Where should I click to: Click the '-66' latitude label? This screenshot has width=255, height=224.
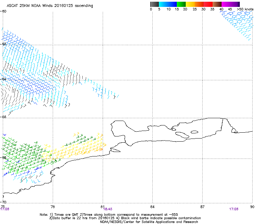3,117
